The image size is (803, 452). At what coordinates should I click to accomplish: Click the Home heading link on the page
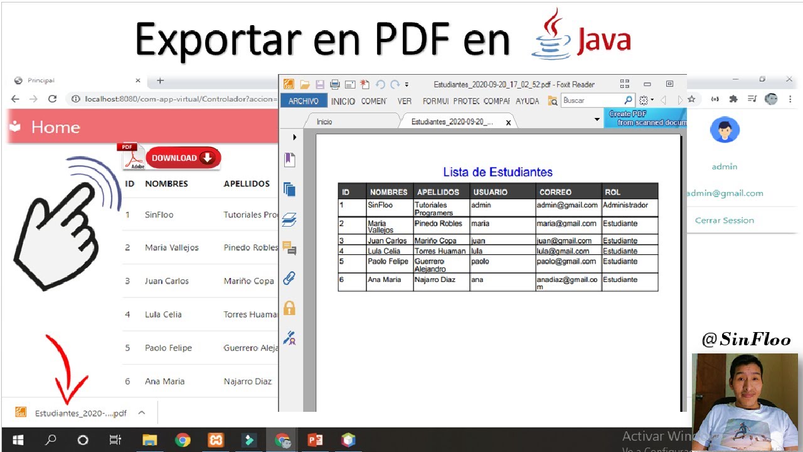(56, 127)
